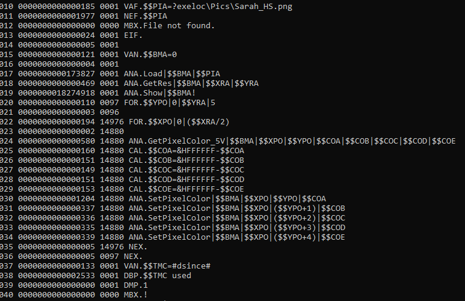The width and height of the screenshot is (465, 301).
Task: Click the 'DBP.$$TMC used' line
Action: click(158, 276)
